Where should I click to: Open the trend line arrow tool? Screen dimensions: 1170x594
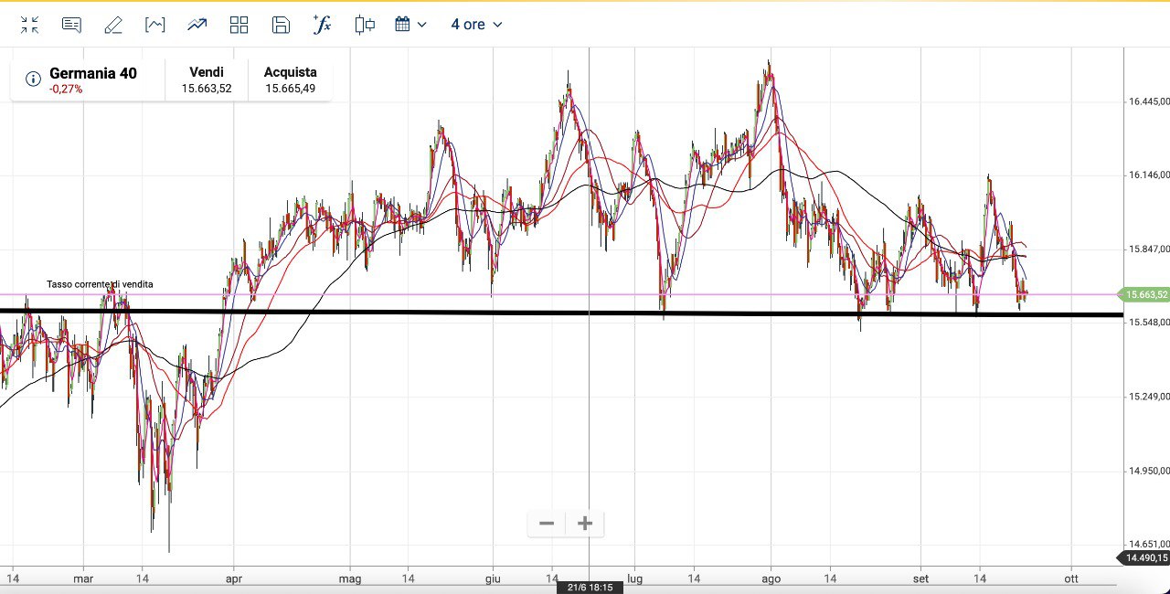pos(197,25)
